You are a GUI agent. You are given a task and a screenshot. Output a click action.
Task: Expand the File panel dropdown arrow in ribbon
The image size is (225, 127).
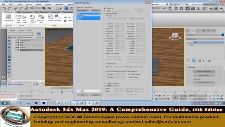click(24, 26)
